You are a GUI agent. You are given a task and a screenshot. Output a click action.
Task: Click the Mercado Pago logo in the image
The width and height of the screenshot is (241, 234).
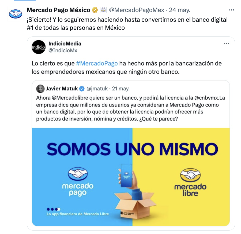click(78, 182)
